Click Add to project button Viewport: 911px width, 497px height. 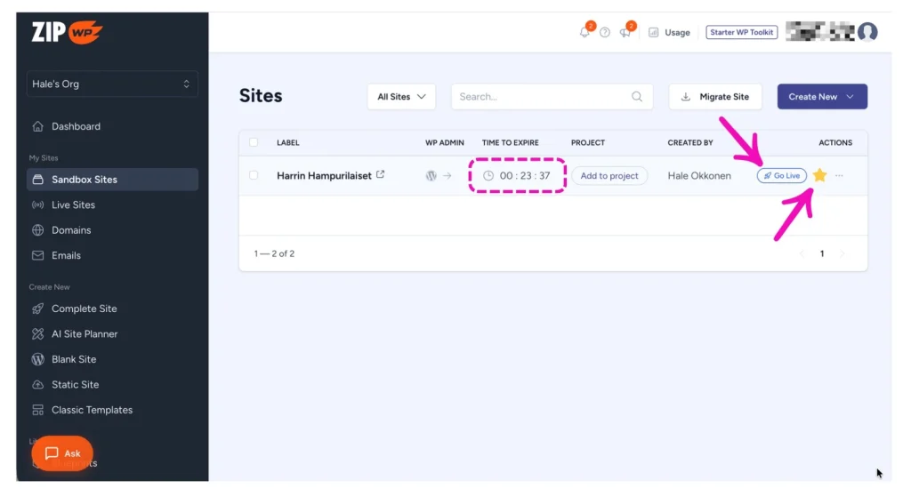[x=609, y=176]
